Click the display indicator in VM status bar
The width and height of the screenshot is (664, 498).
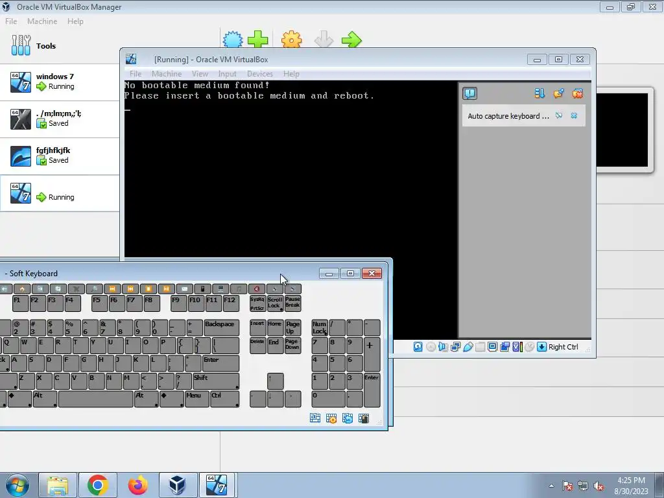[493, 347]
